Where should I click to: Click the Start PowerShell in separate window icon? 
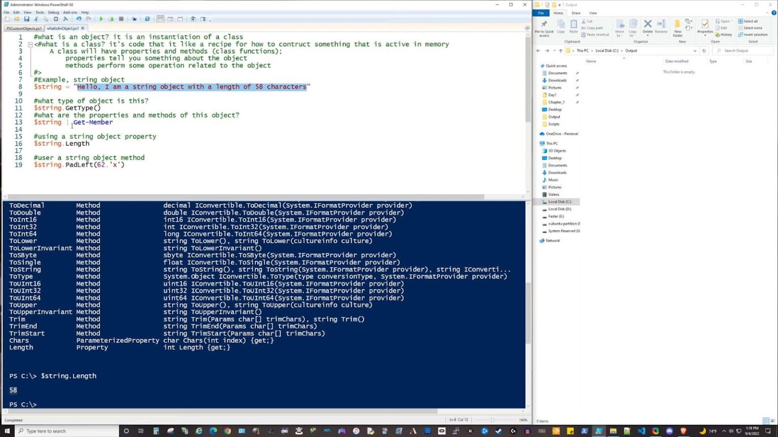point(147,19)
